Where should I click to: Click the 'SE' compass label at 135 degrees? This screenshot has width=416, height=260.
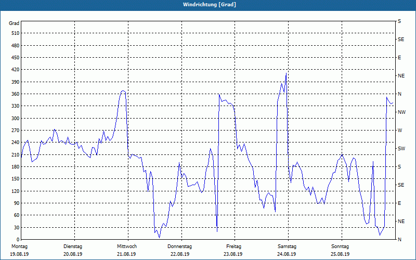pyautogui.click(x=401, y=185)
